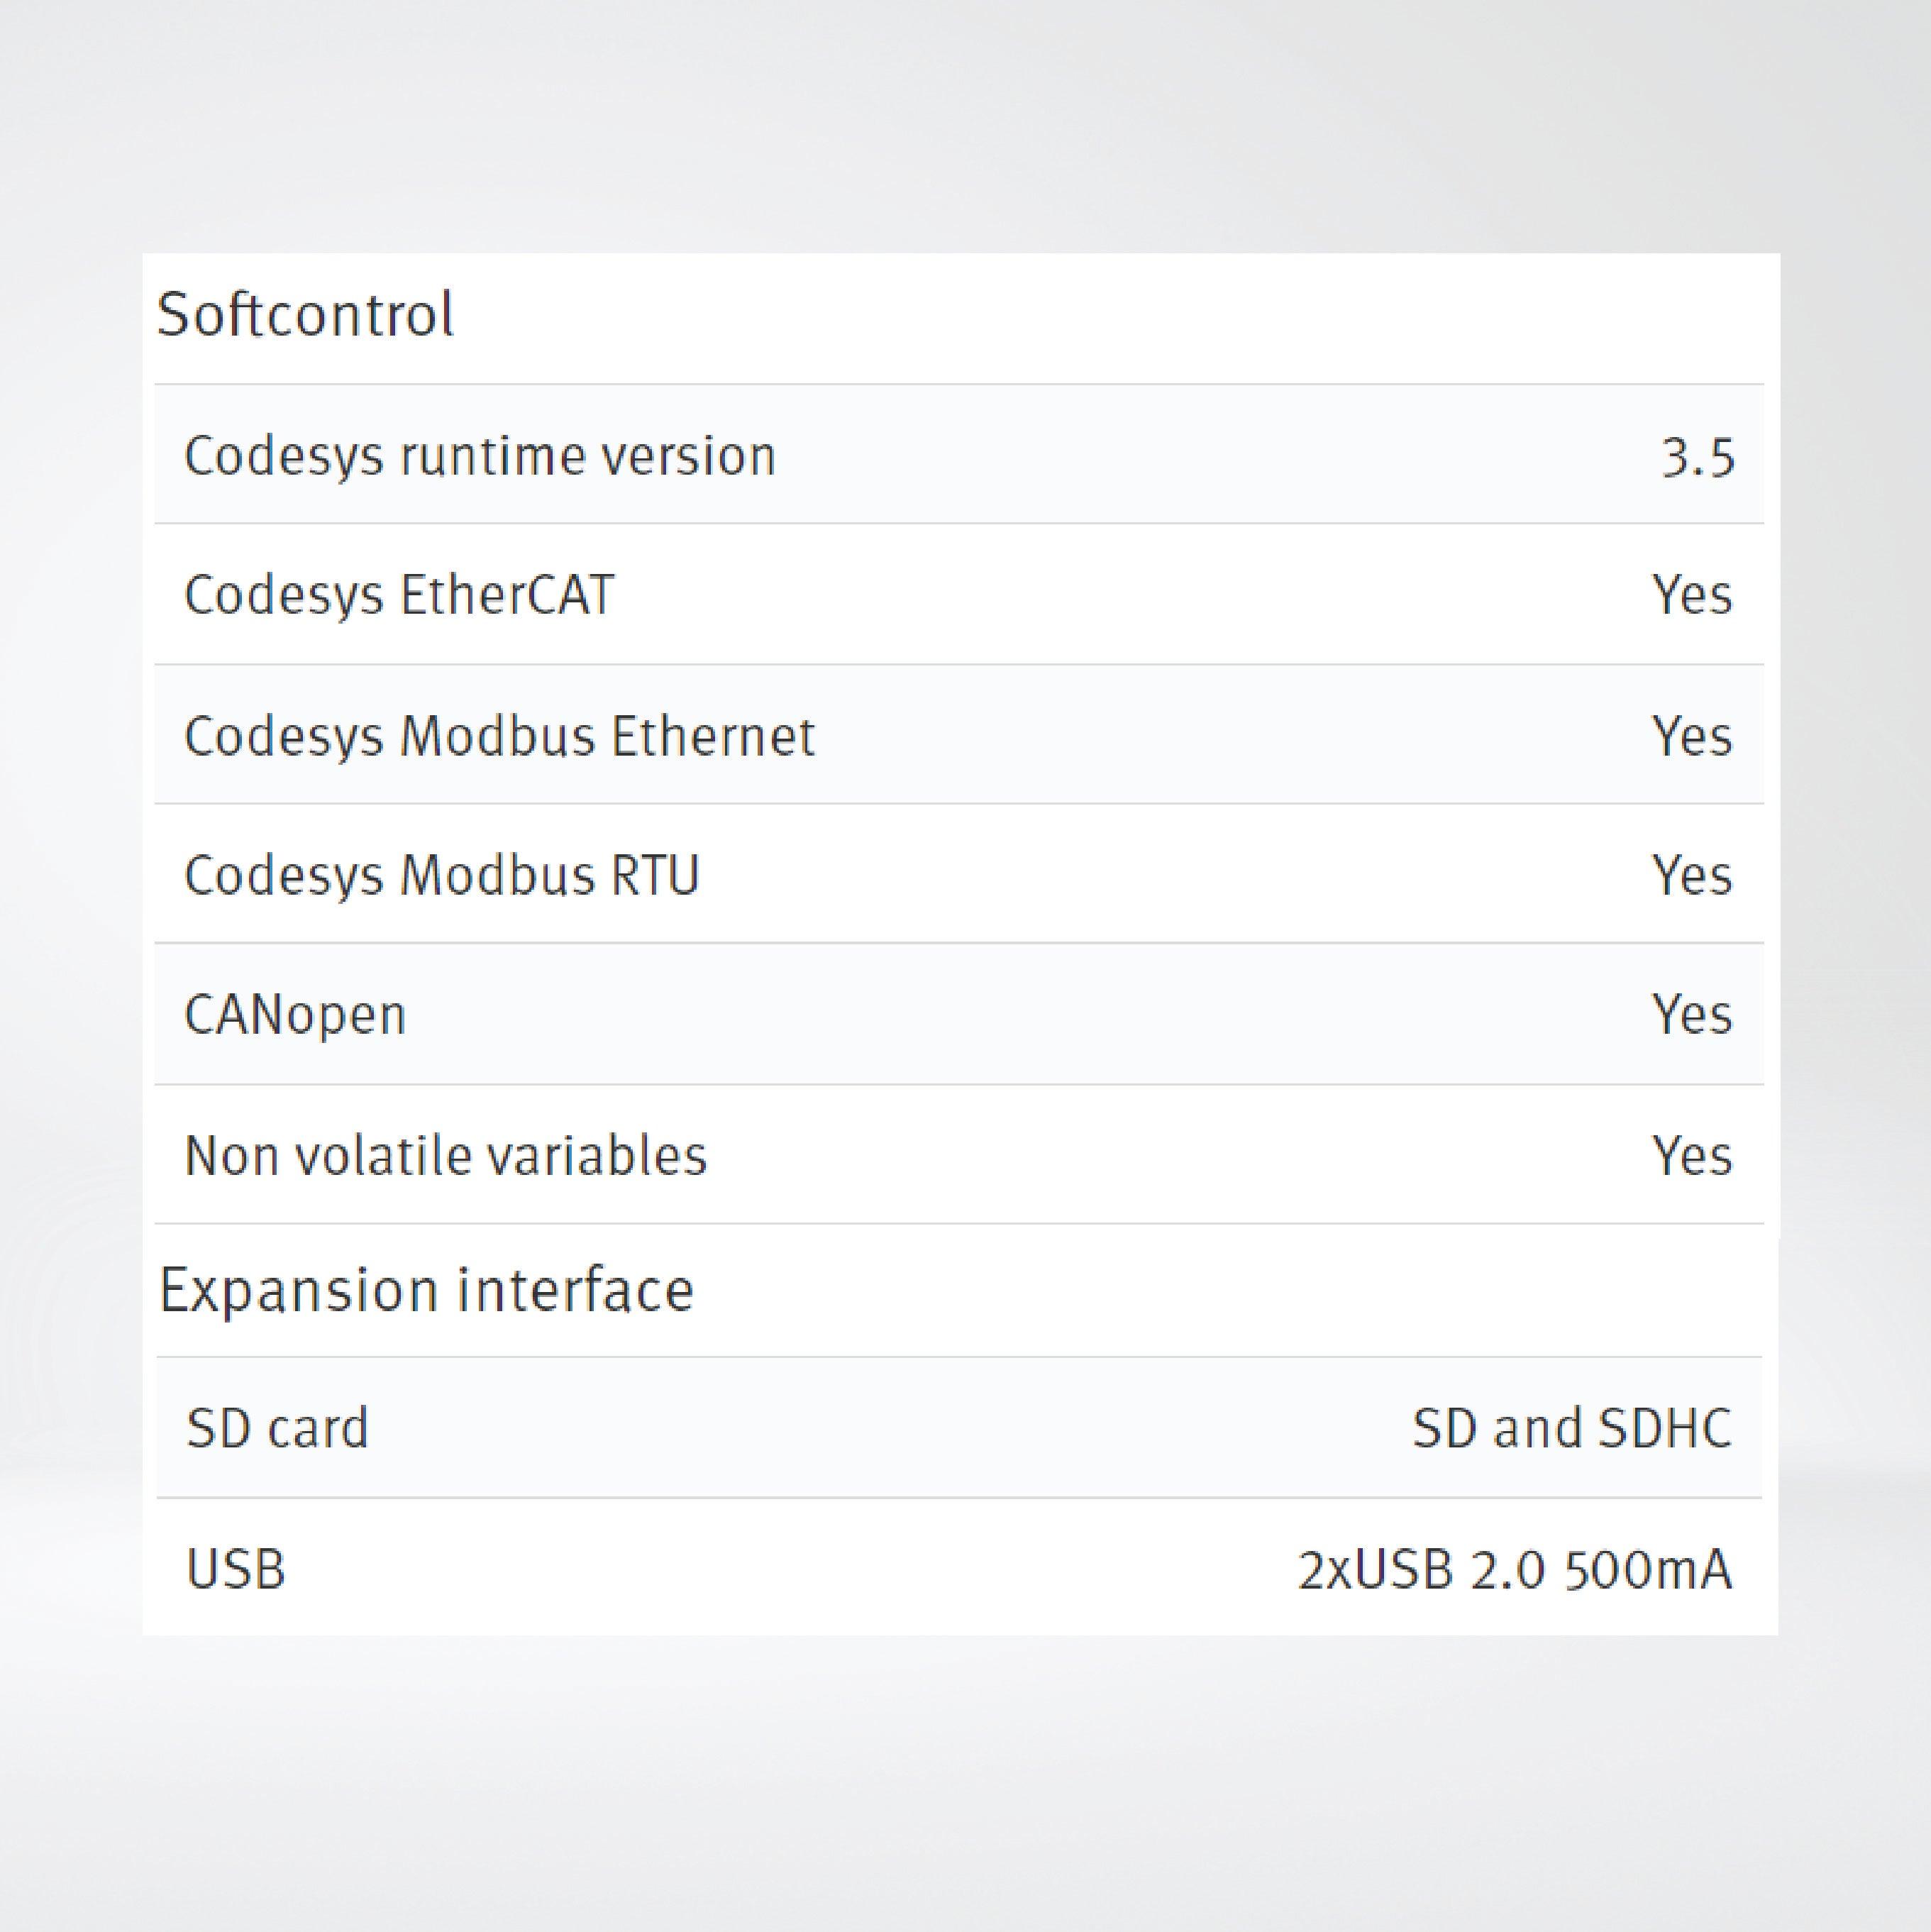
Task: Select the Yes value for Non volatile variables
Action: [x=1691, y=1156]
